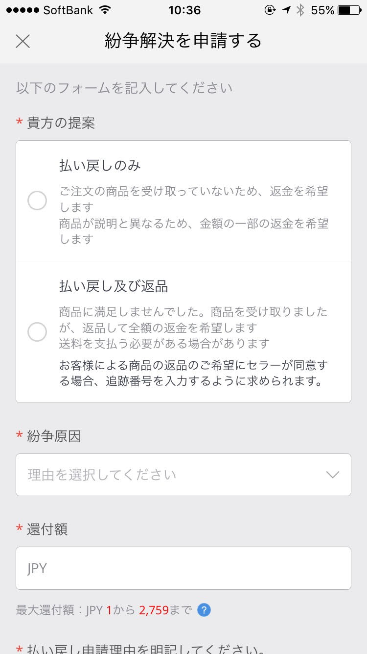Tap the 紛争原因 field label
367x654 pixels.
54,436
